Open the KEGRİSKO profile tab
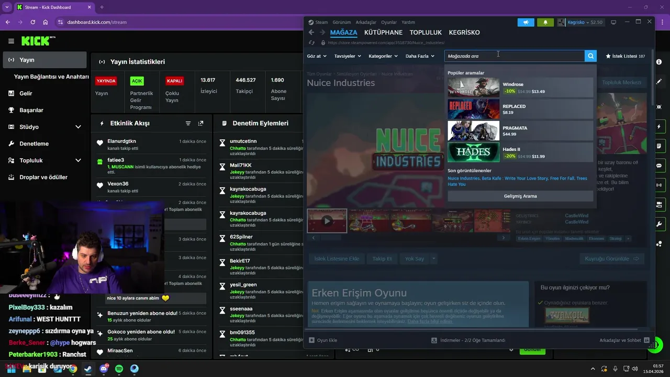670x377 pixels. (x=464, y=32)
